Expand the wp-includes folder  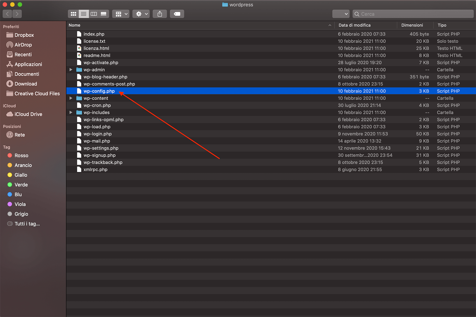coord(71,113)
